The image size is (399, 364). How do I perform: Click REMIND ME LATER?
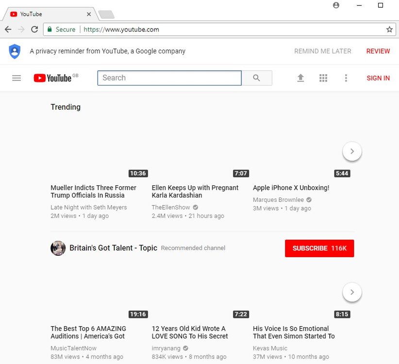(323, 51)
